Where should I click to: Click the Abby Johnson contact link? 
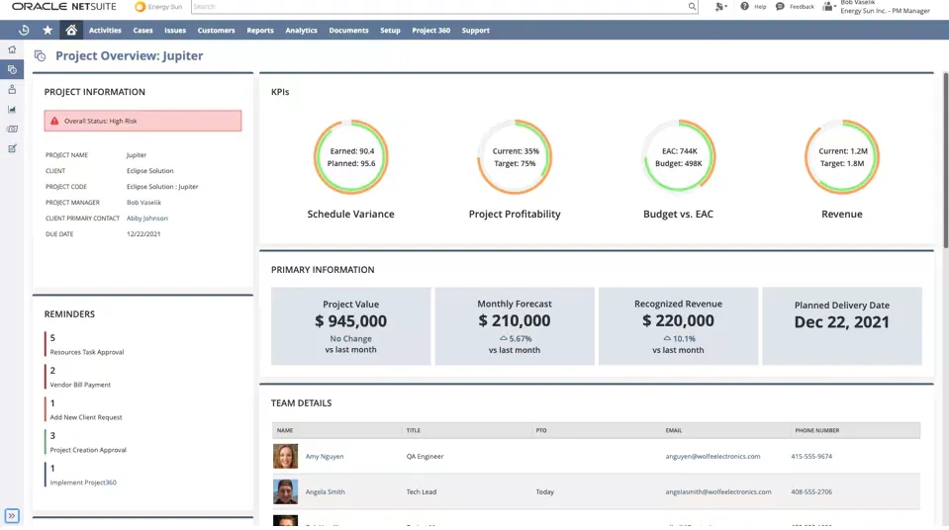click(147, 219)
